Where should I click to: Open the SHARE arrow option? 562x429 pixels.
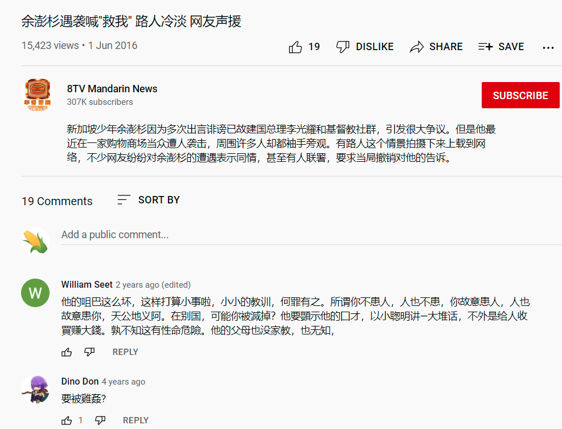[436, 47]
